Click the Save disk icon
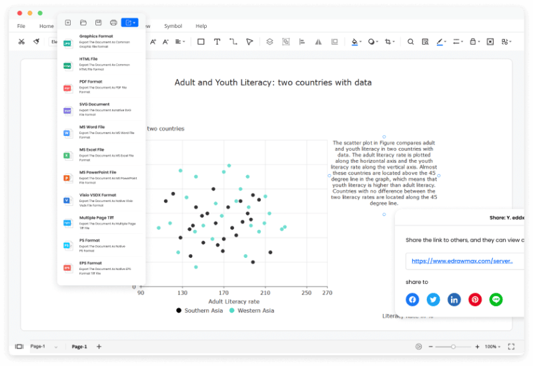 pyautogui.click(x=98, y=23)
